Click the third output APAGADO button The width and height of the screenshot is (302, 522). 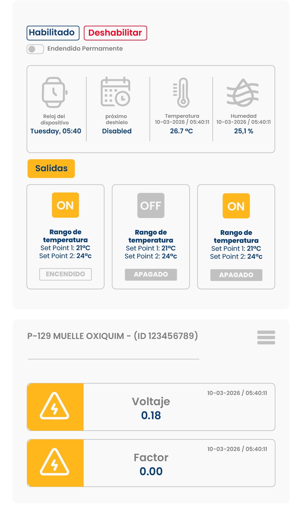236,275
